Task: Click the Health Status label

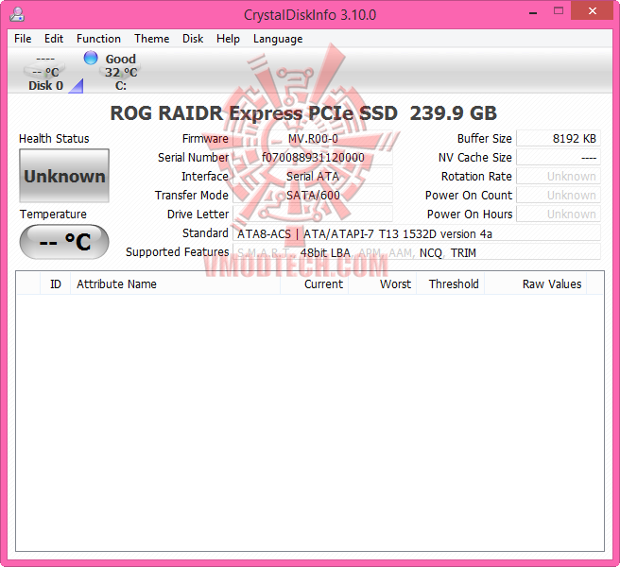Action: coord(54,138)
